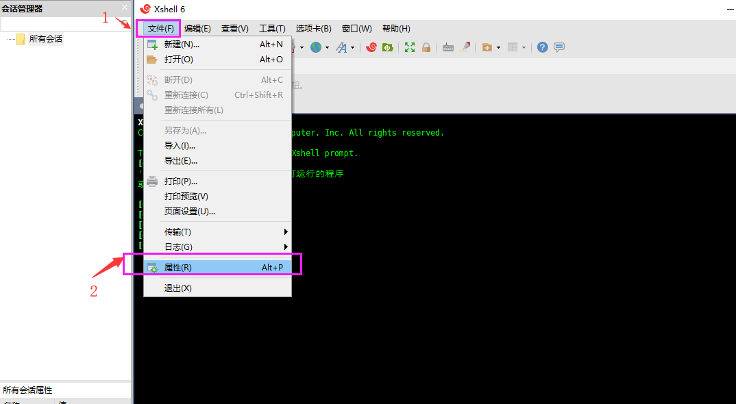This screenshot has height=404, width=736.
Task: Close the 会话管理器 panel
Action: click(x=125, y=8)
